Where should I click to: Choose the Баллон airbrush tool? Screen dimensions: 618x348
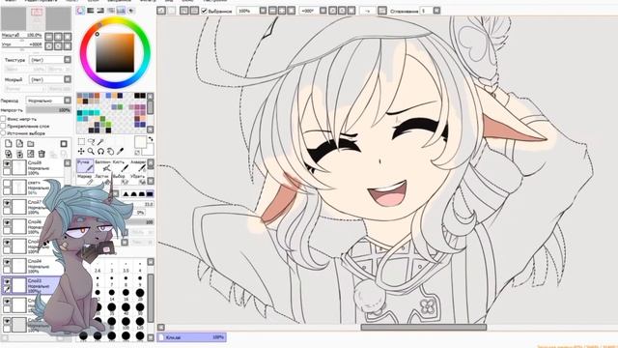pos(102,165)
